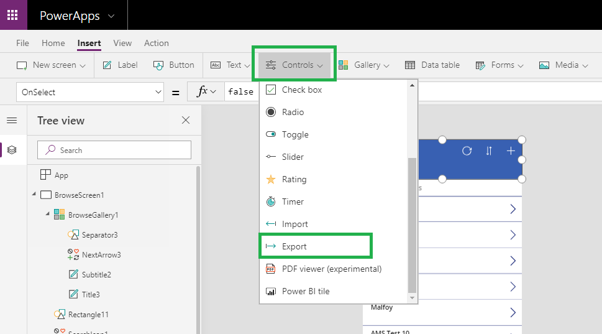
Task: Choose Slider control from the menu
Action: [333, 157]
